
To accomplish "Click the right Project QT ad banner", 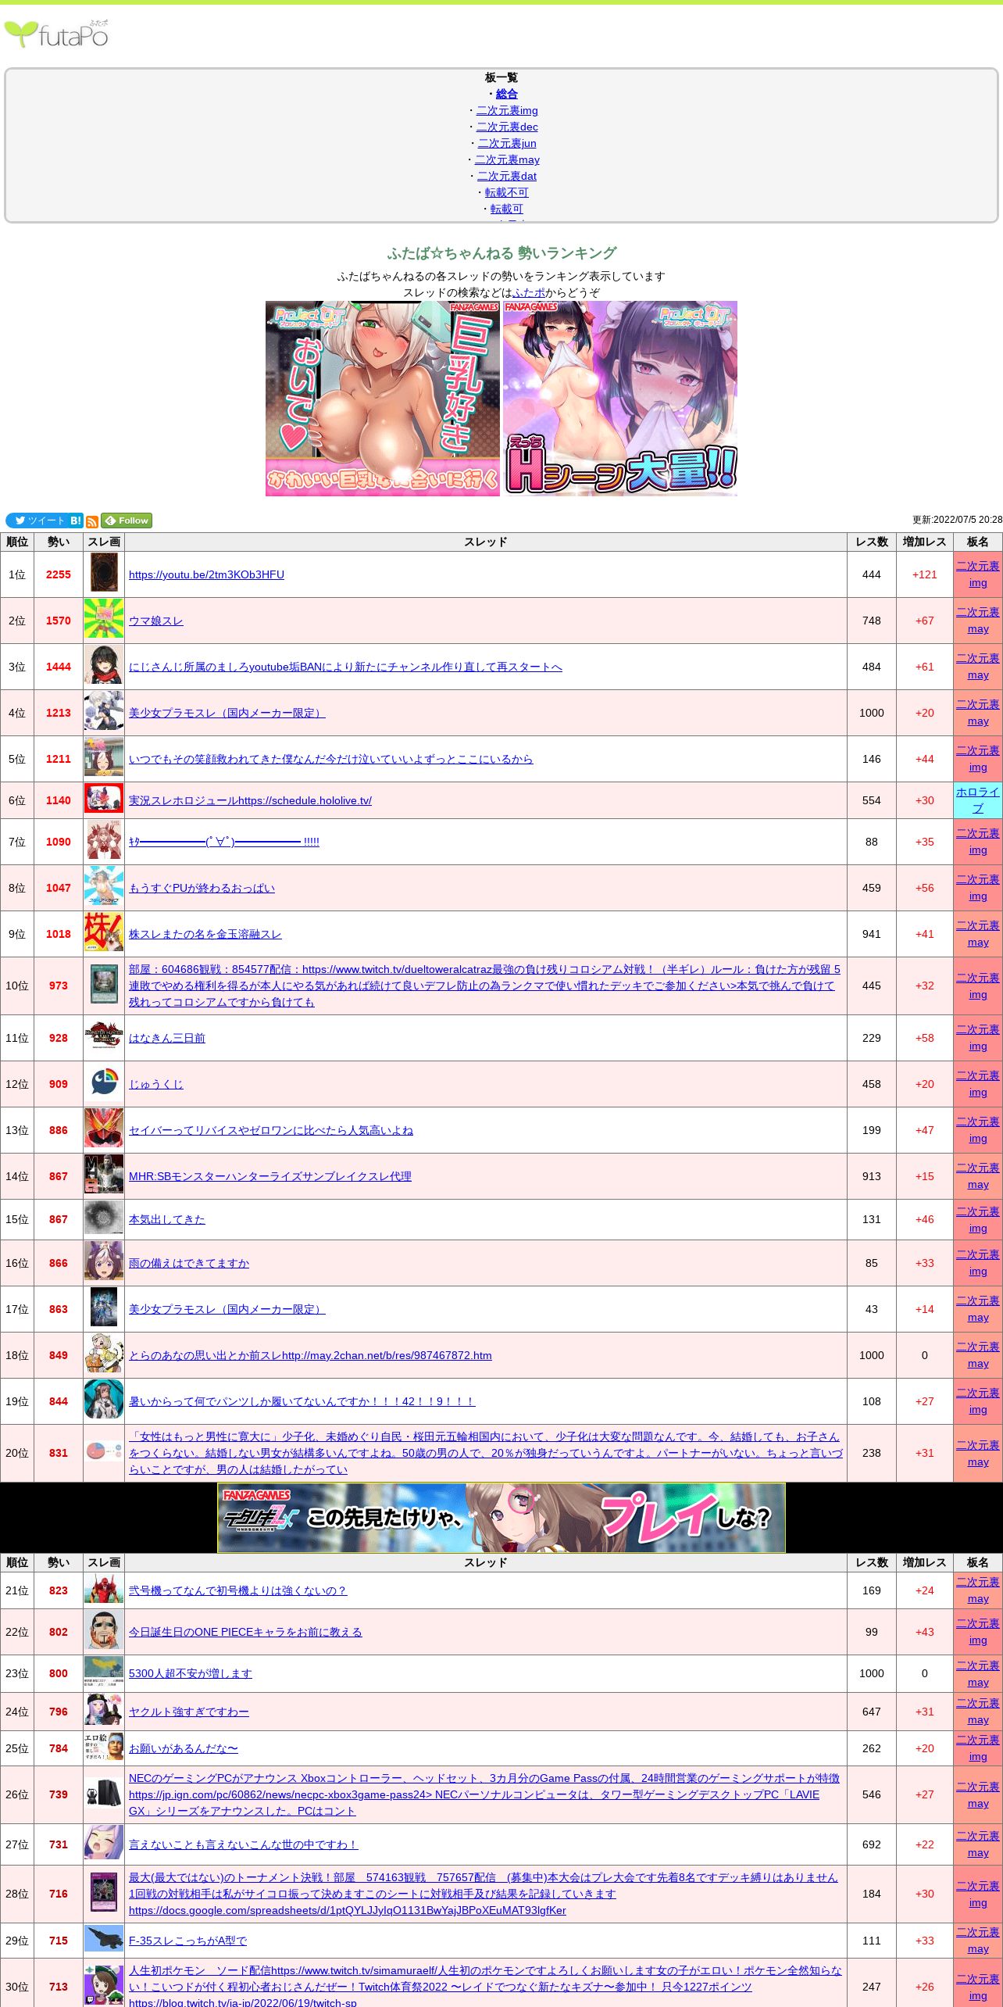I will pyautogui.click(x=620, y=399).
